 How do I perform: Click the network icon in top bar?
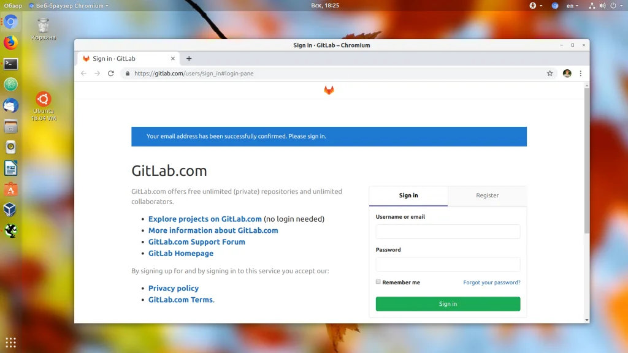(x=592, y=6)
